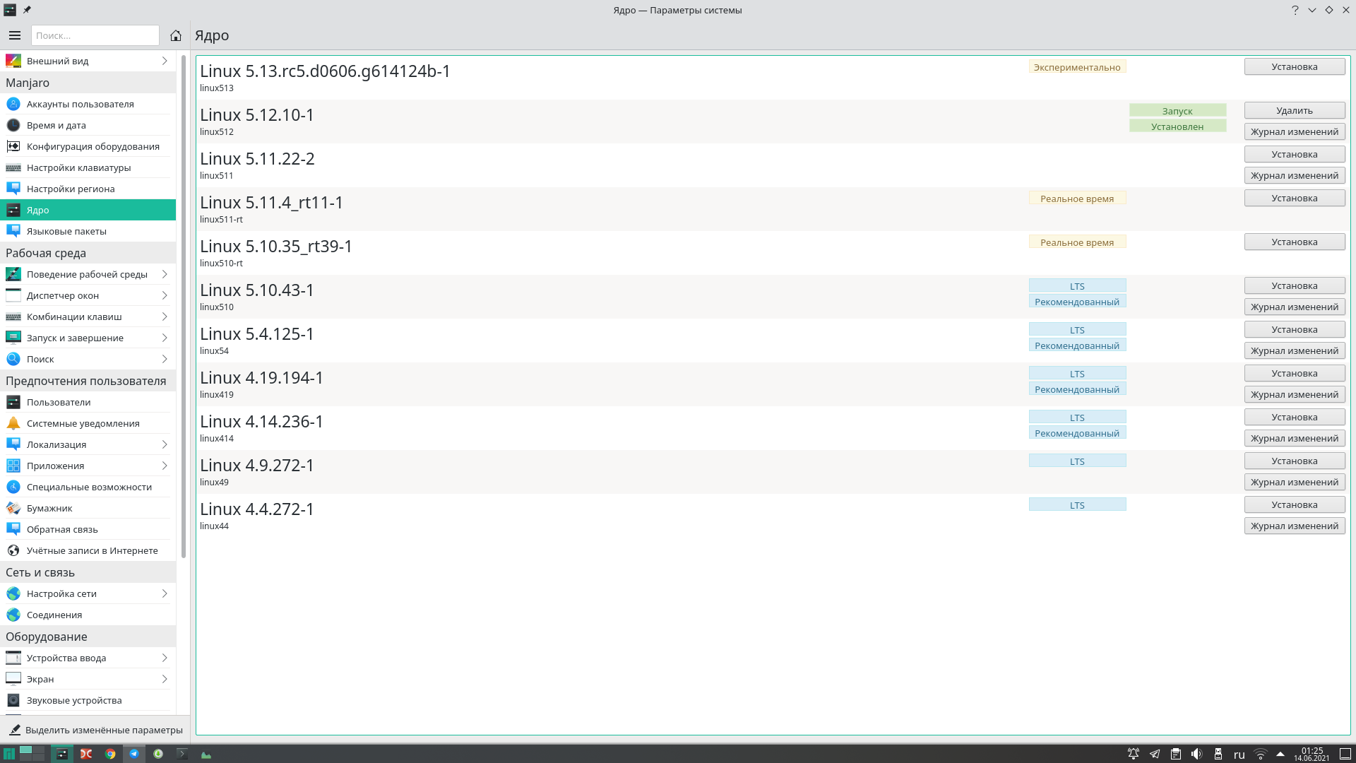1356x763 pixels.
Task: Open Настройки региона module
Action: (x=88, y=189)
